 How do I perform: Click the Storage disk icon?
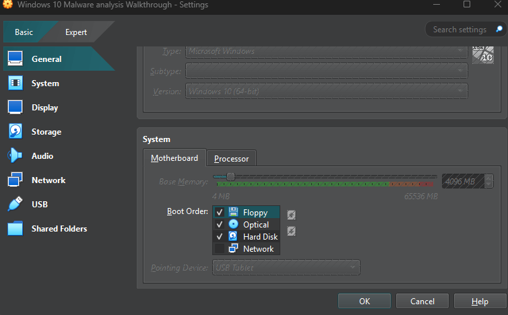pyautogui.click(x=15, y=131)
